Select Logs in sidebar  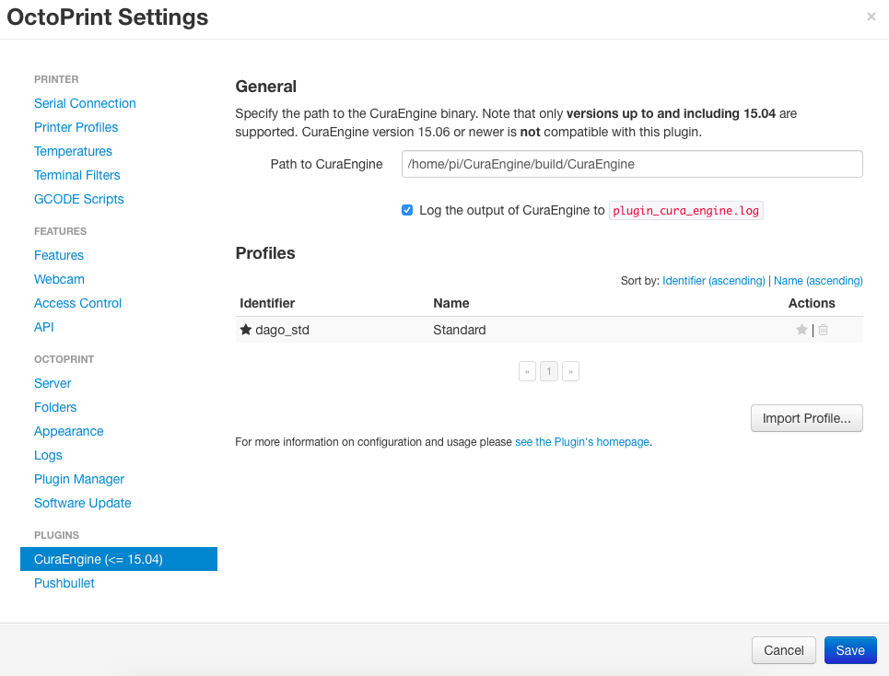(48, 455)
